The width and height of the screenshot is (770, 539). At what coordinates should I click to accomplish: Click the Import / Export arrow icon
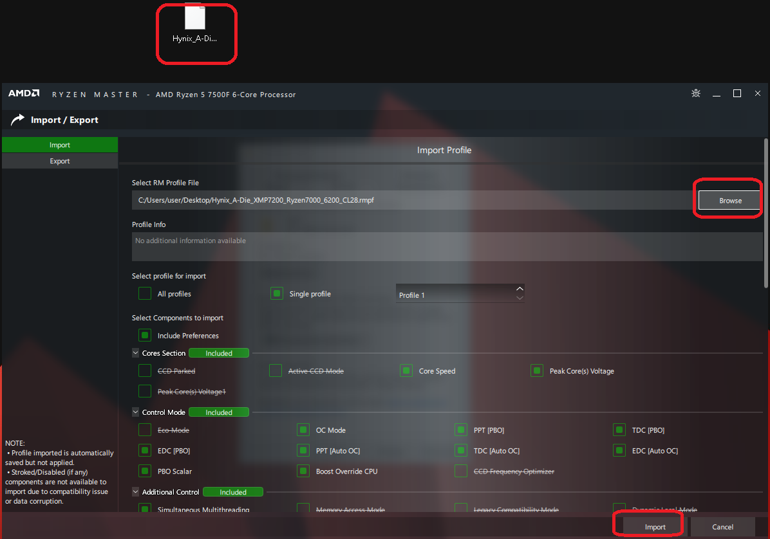[x=17, y=120]
